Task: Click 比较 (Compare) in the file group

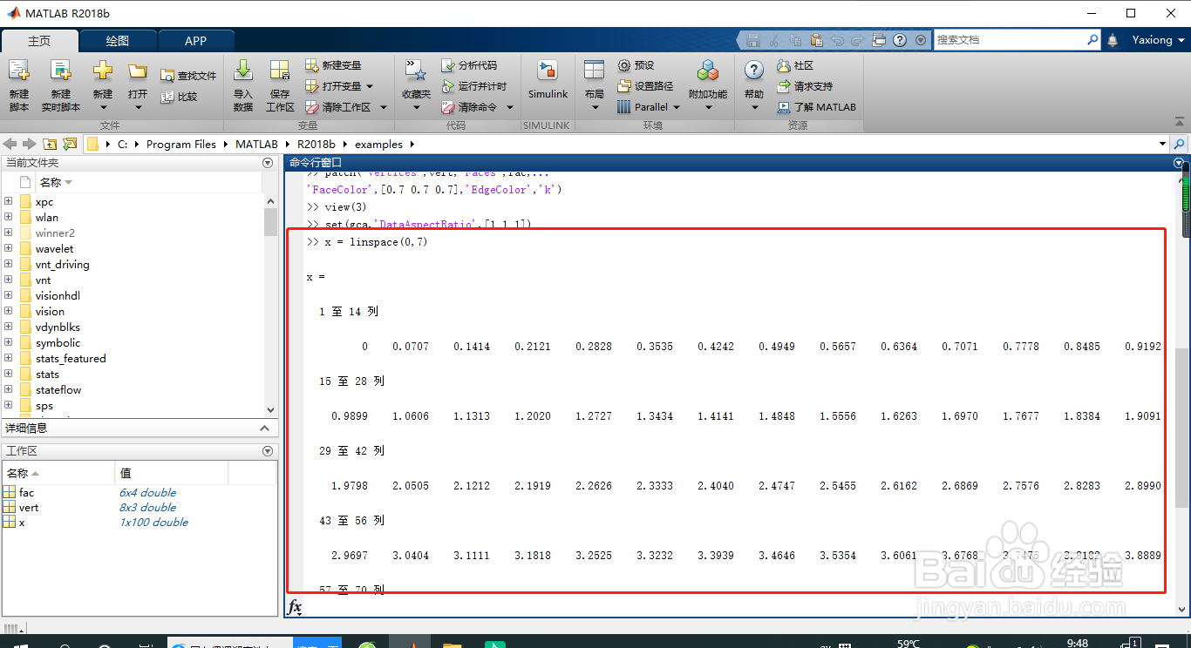Action: pyautogui.click(x=180, y=97)
